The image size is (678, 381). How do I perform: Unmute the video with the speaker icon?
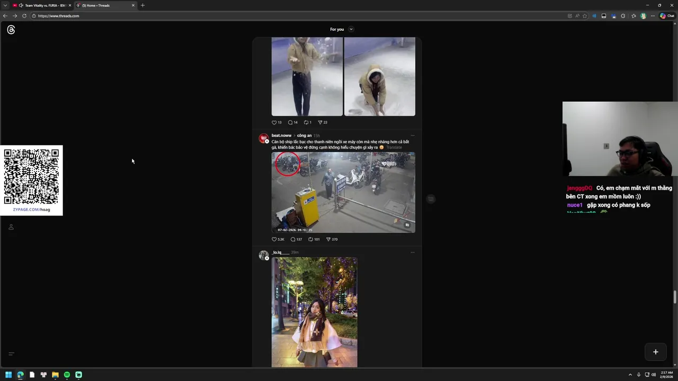click(x=407, y=225)
